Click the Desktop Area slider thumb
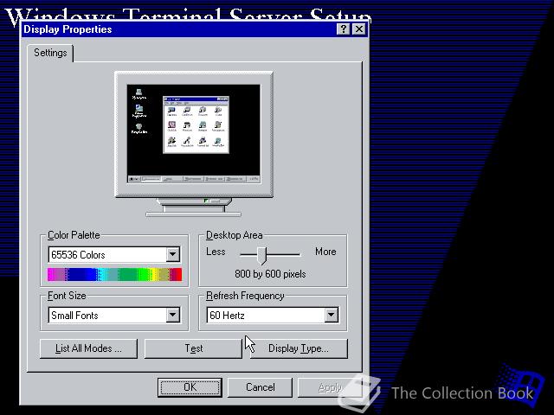The image size is (554, 415). click(261, 256)
